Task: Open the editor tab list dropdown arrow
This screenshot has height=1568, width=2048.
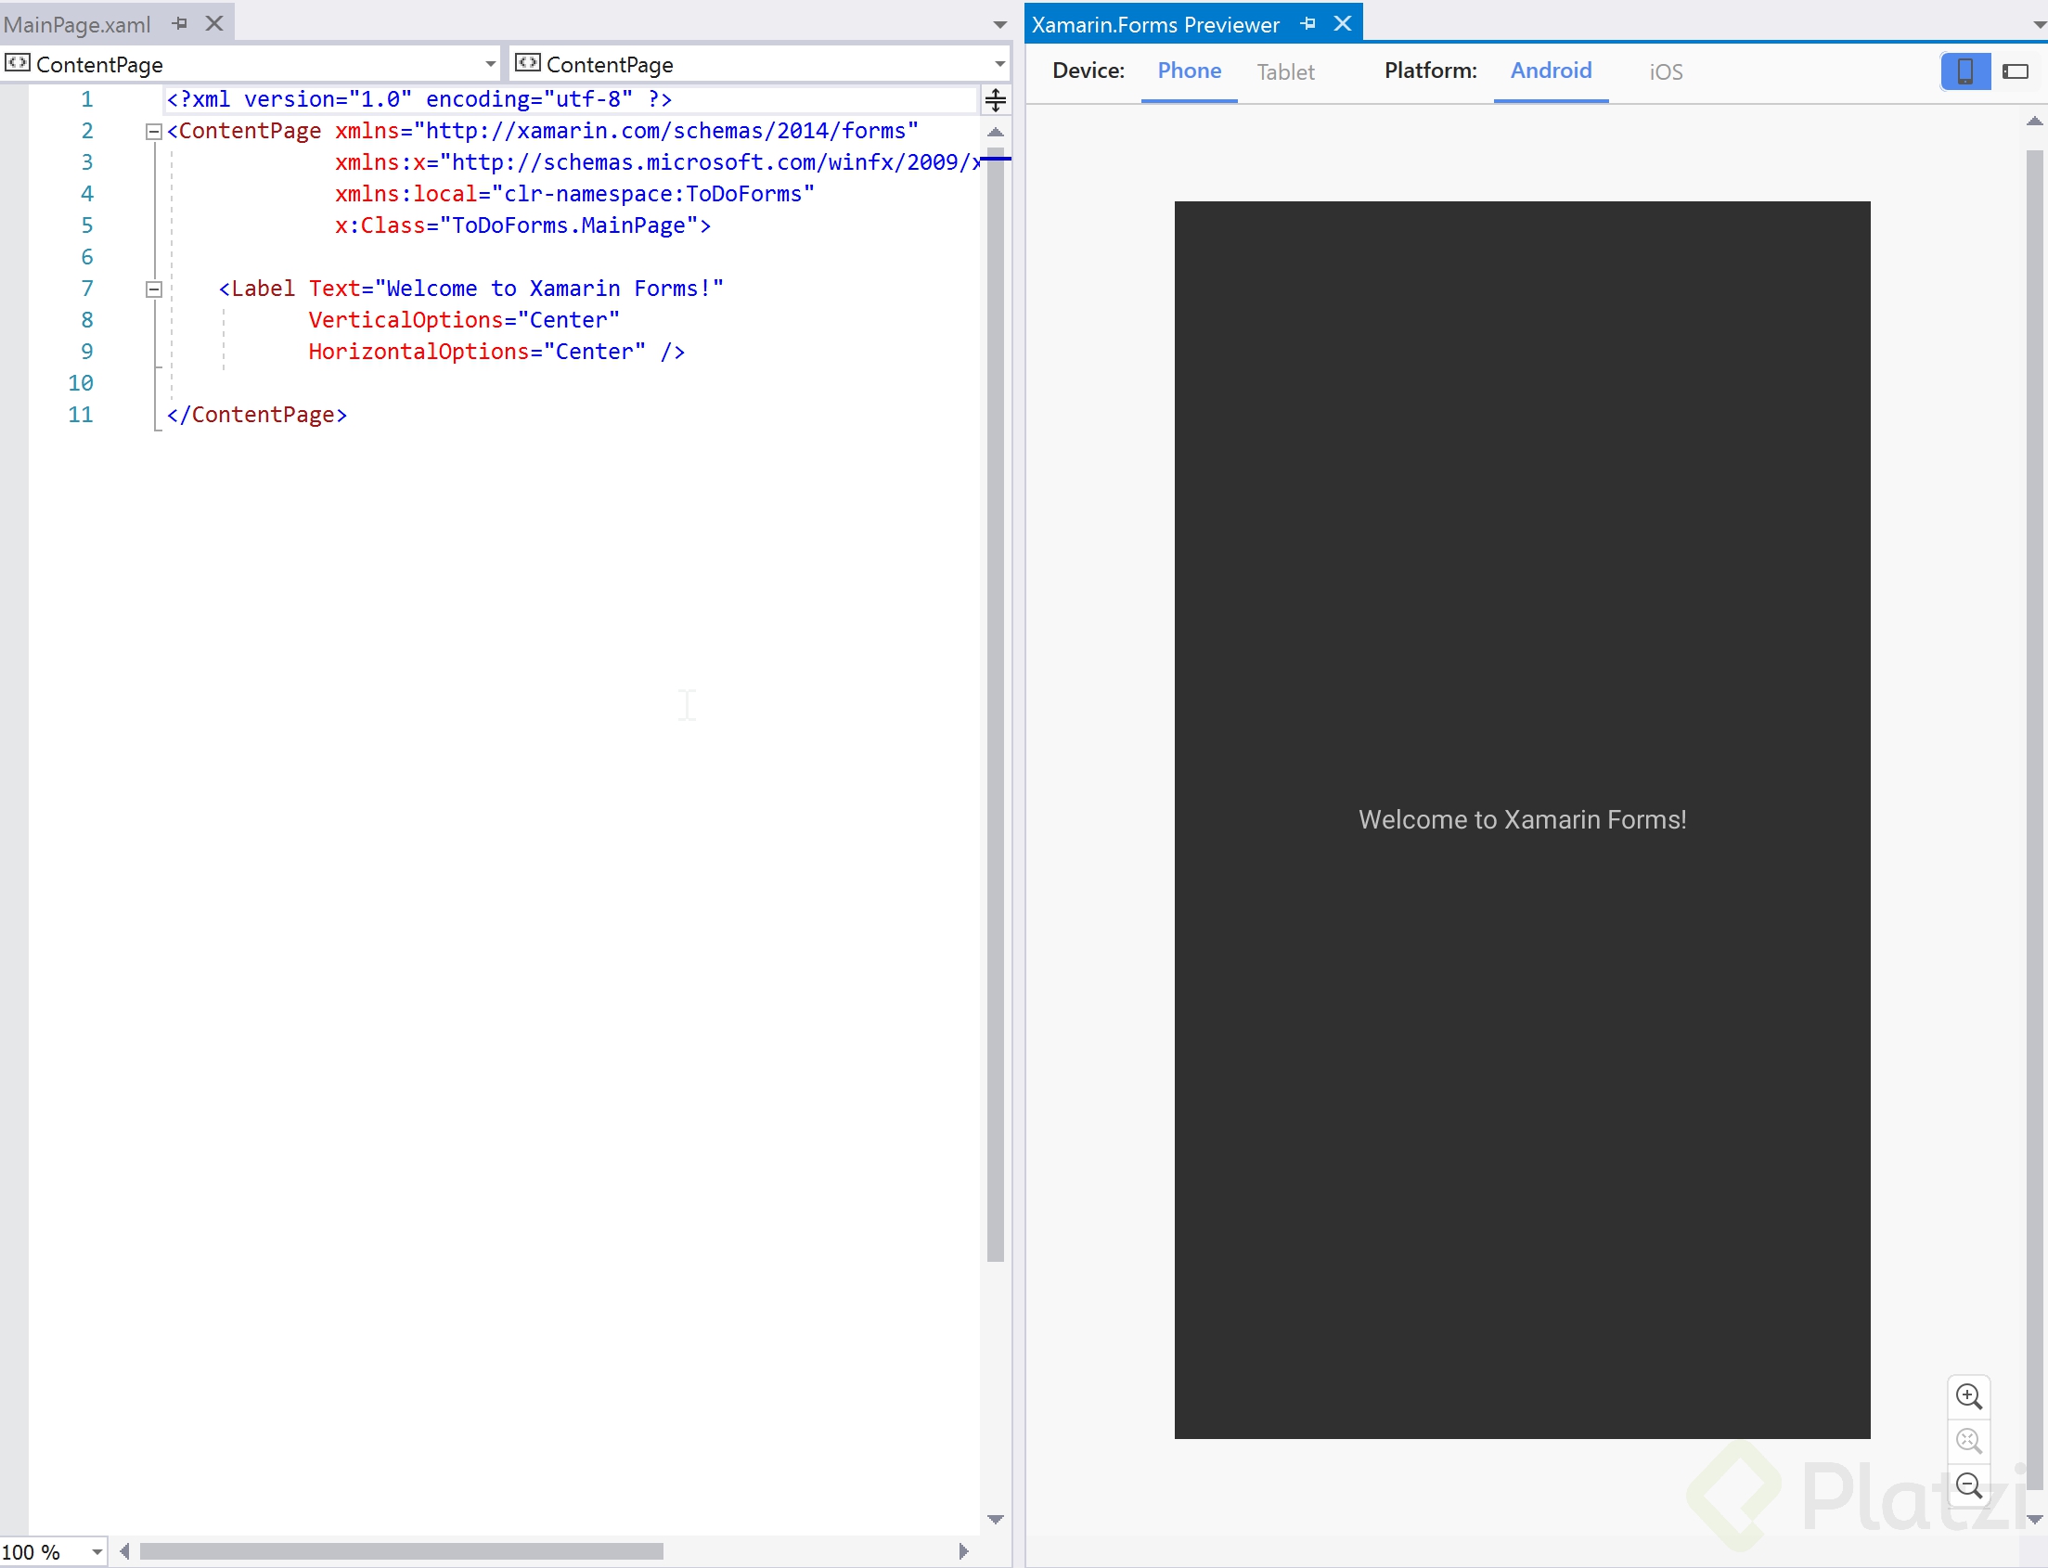Action: 999,25
